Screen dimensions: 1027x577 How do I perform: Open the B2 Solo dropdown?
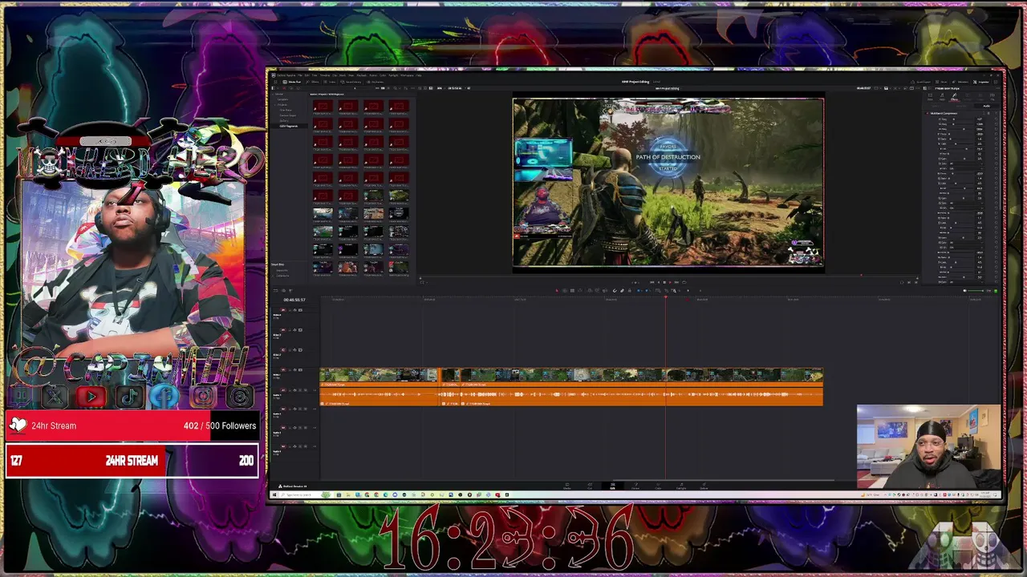[x=966, y=204]
